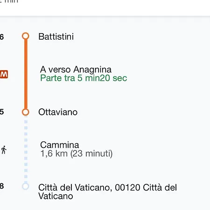
Task: Expand the Cammina walking step
Action: pyautogui.click(x=60, y=145)
